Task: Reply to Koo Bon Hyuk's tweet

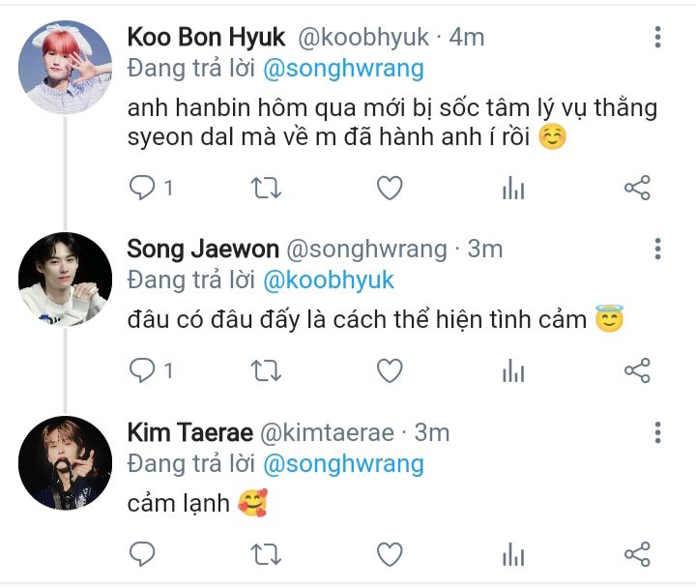Action: point(142,188)
